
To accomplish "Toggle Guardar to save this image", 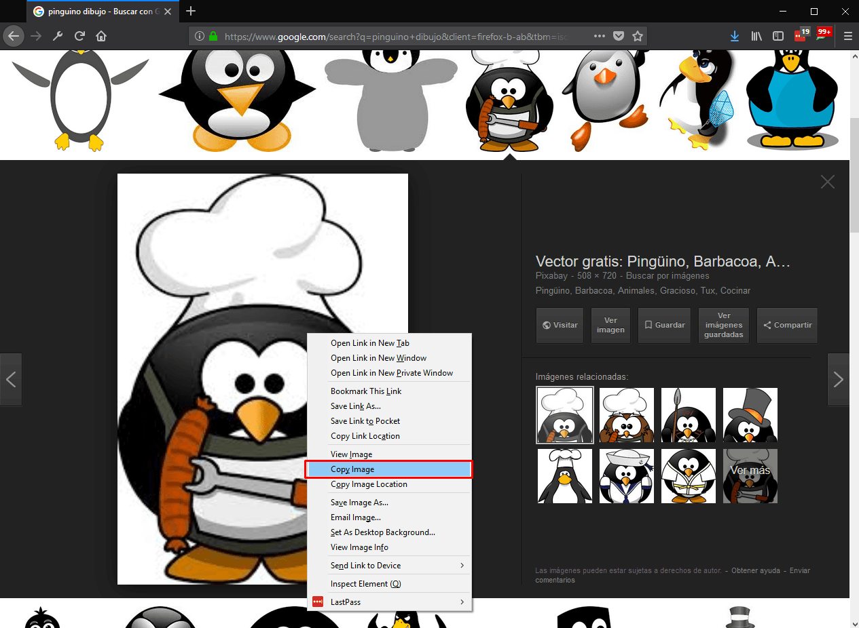I will pos(665,326).
